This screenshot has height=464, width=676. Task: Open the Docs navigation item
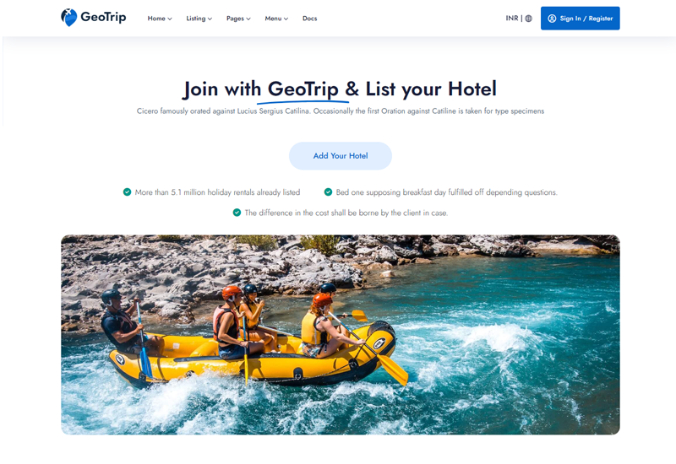tap(309, 19)
